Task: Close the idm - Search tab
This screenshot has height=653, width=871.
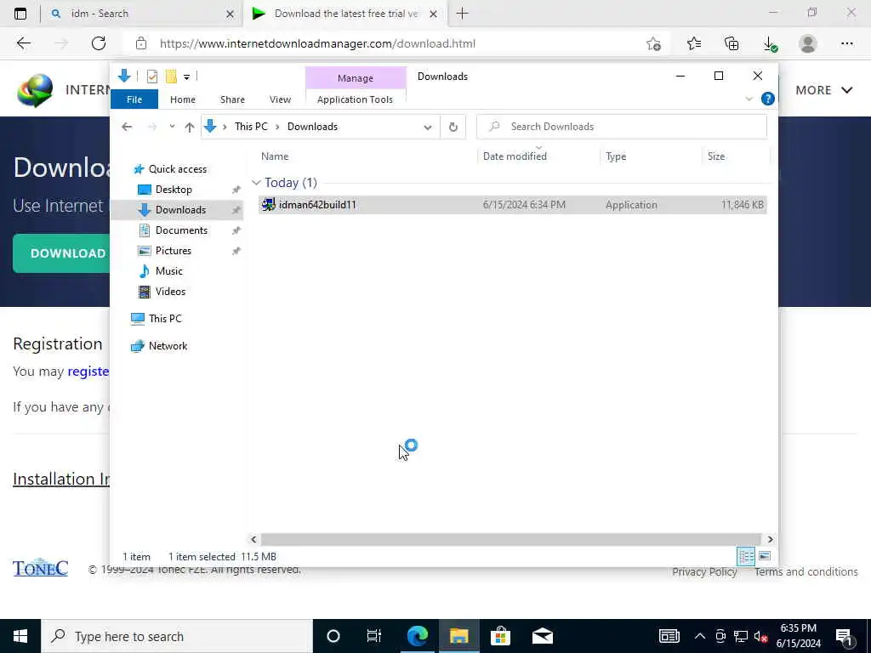Action: pyautogui.click(x=230, y=14)
